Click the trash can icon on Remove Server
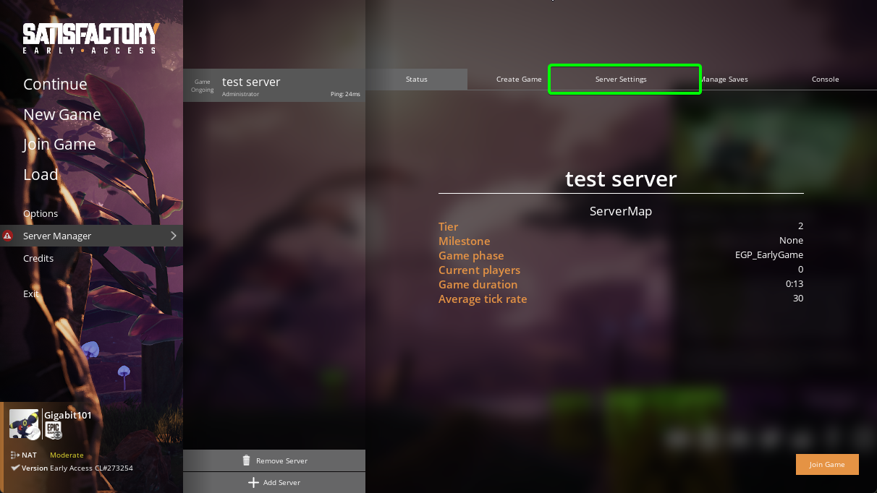 coord(246,460)
